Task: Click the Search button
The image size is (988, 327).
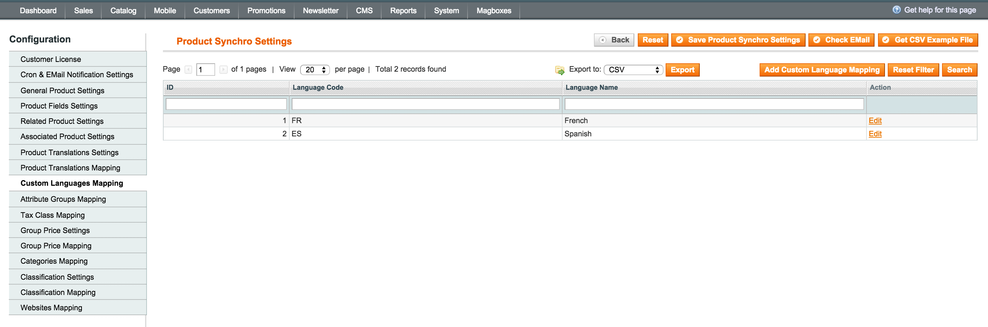Action: [959, 70]
